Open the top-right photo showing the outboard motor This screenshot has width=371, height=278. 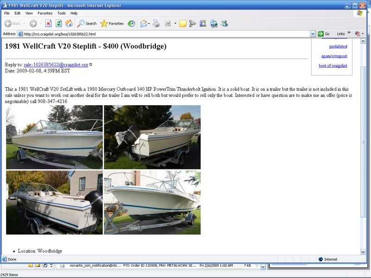[x=152, y=137]
